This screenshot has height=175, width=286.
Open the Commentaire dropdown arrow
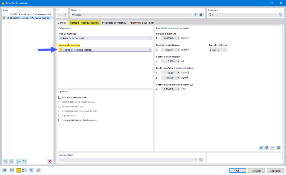click(196, 160)
